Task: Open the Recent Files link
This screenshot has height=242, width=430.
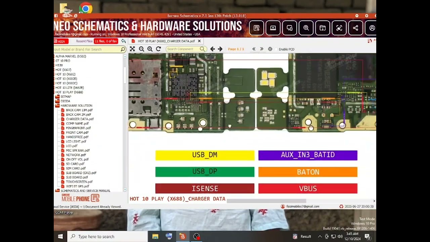Action: coord(84,41)
